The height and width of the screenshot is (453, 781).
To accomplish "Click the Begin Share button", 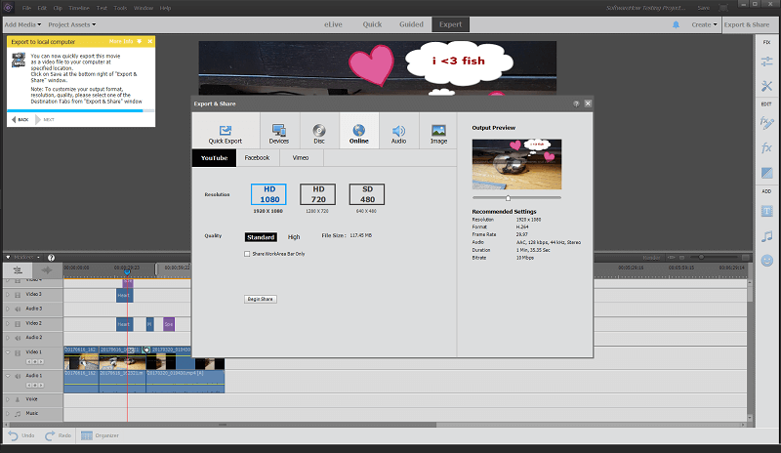I will (x=261, y=299).
